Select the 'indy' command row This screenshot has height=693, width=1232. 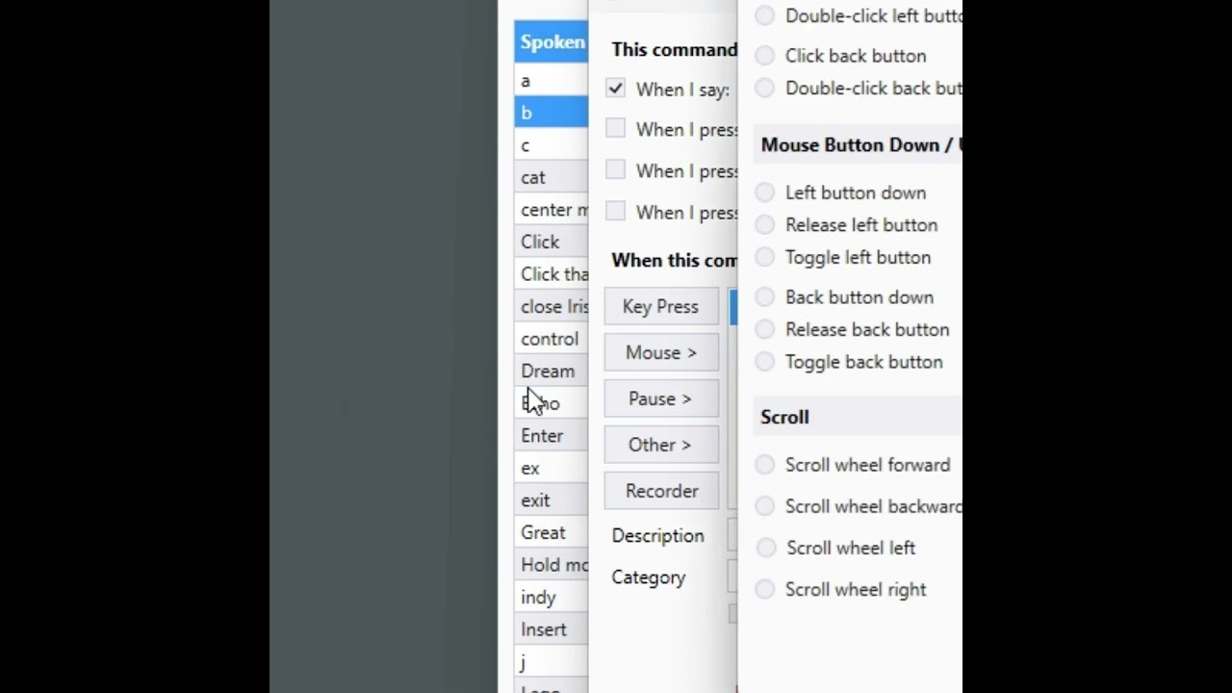point(552,597)
